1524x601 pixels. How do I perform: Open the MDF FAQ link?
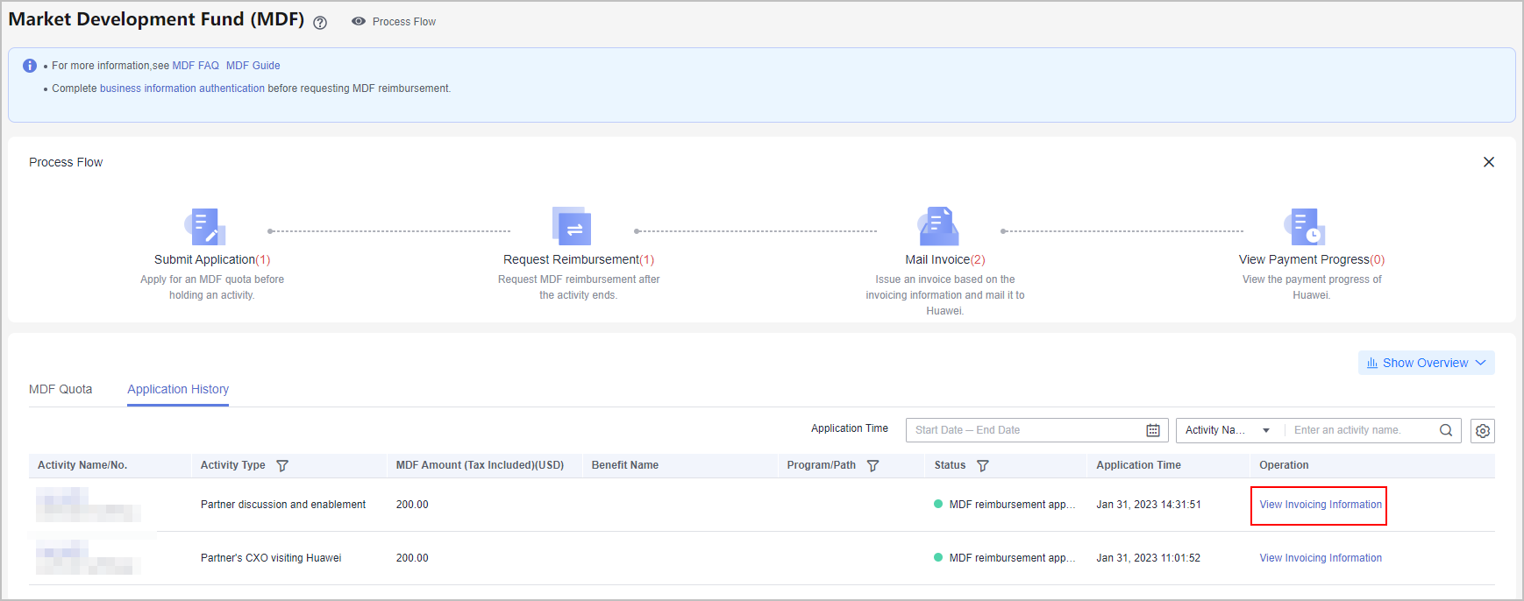pyautogui.click(x=196, y=66)
